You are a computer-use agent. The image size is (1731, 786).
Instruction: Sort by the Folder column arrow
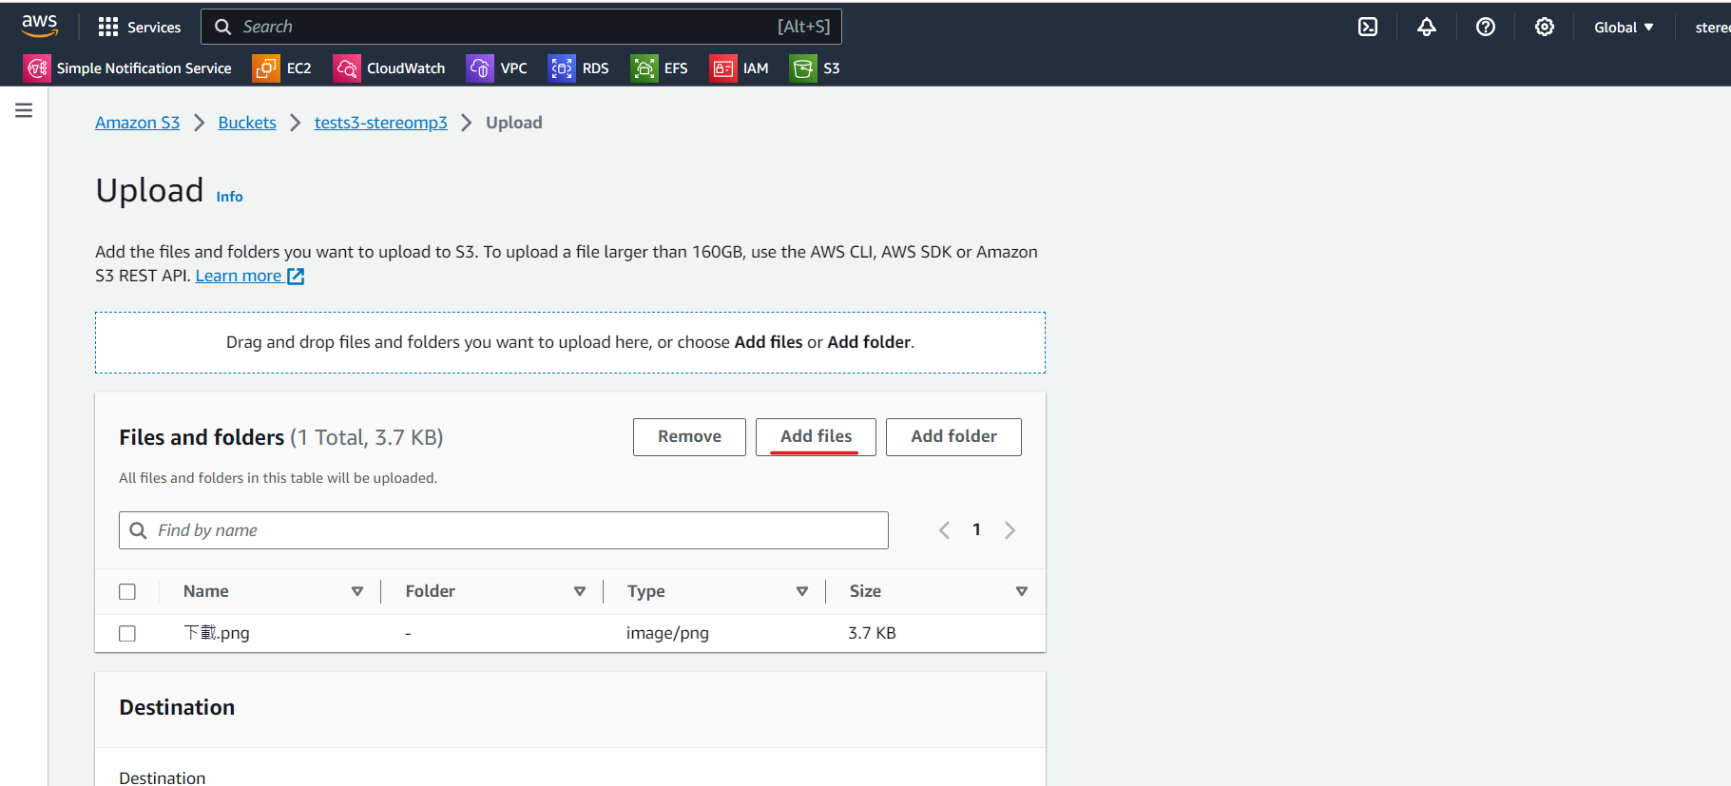[x=580, y=591]
